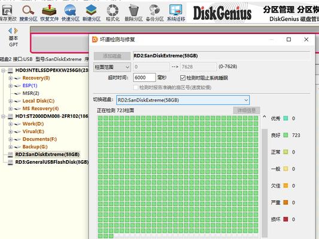This screenshot has width=319, height=239.
Task: Click the (0-7628) range label
Action: pyautogui.click(x=227, y=66)
